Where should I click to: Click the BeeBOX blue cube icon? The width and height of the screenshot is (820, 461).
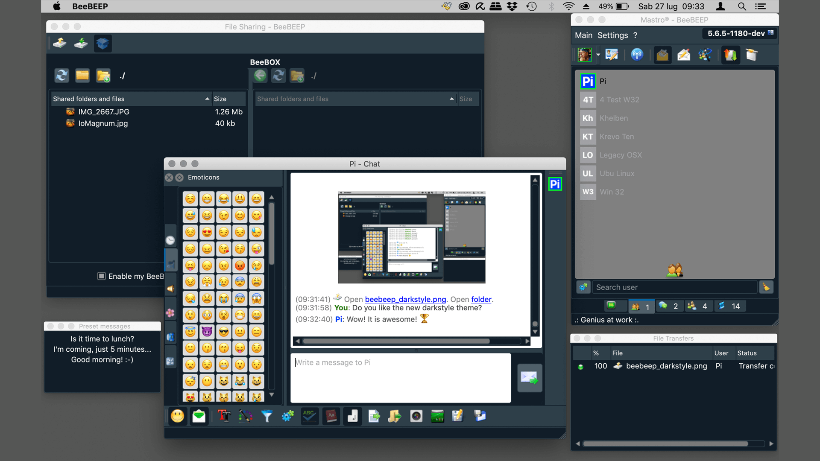pos(102,44)
